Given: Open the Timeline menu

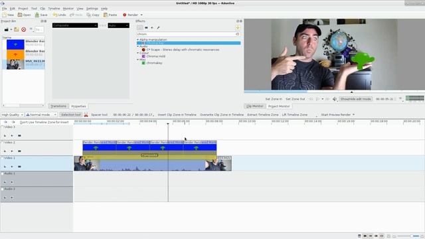Looking at the screenshot, I should pos(54,9).
